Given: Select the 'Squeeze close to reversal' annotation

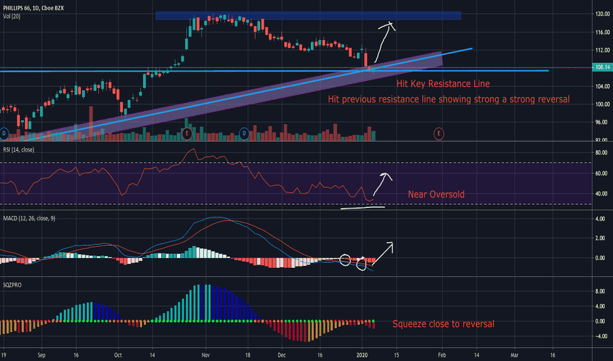Looking at the screenshot, I should (443, 324).
